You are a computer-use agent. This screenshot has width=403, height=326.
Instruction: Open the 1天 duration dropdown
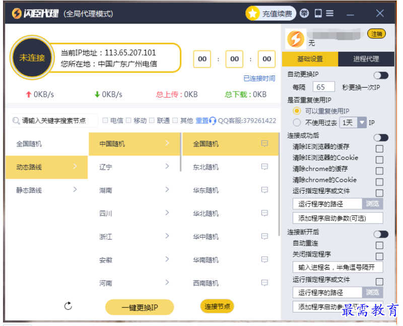(362, 122)
